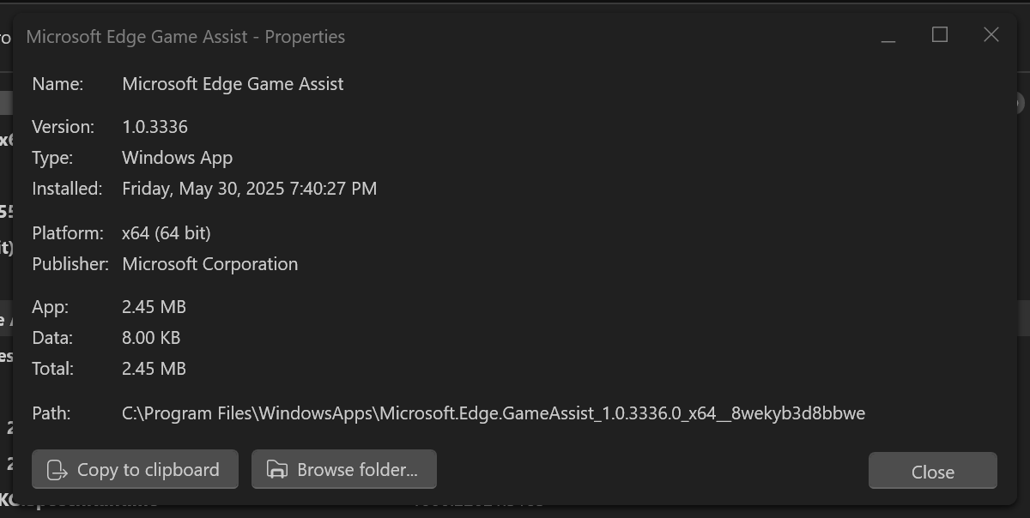Select the installation path text

[x=494, y=413]
